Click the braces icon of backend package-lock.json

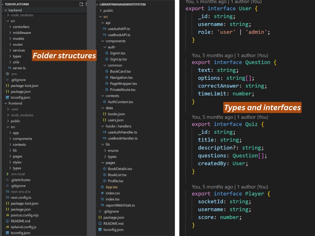pyautogui.click(x=8, y=86)
